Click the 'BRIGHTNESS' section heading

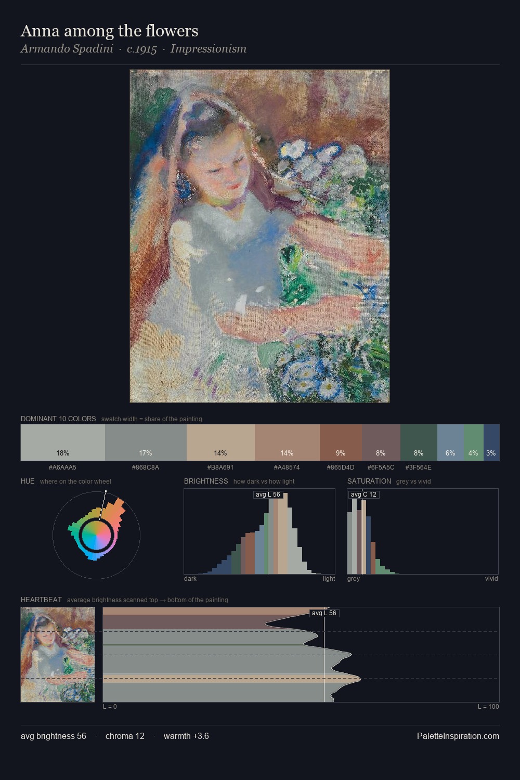206,481
